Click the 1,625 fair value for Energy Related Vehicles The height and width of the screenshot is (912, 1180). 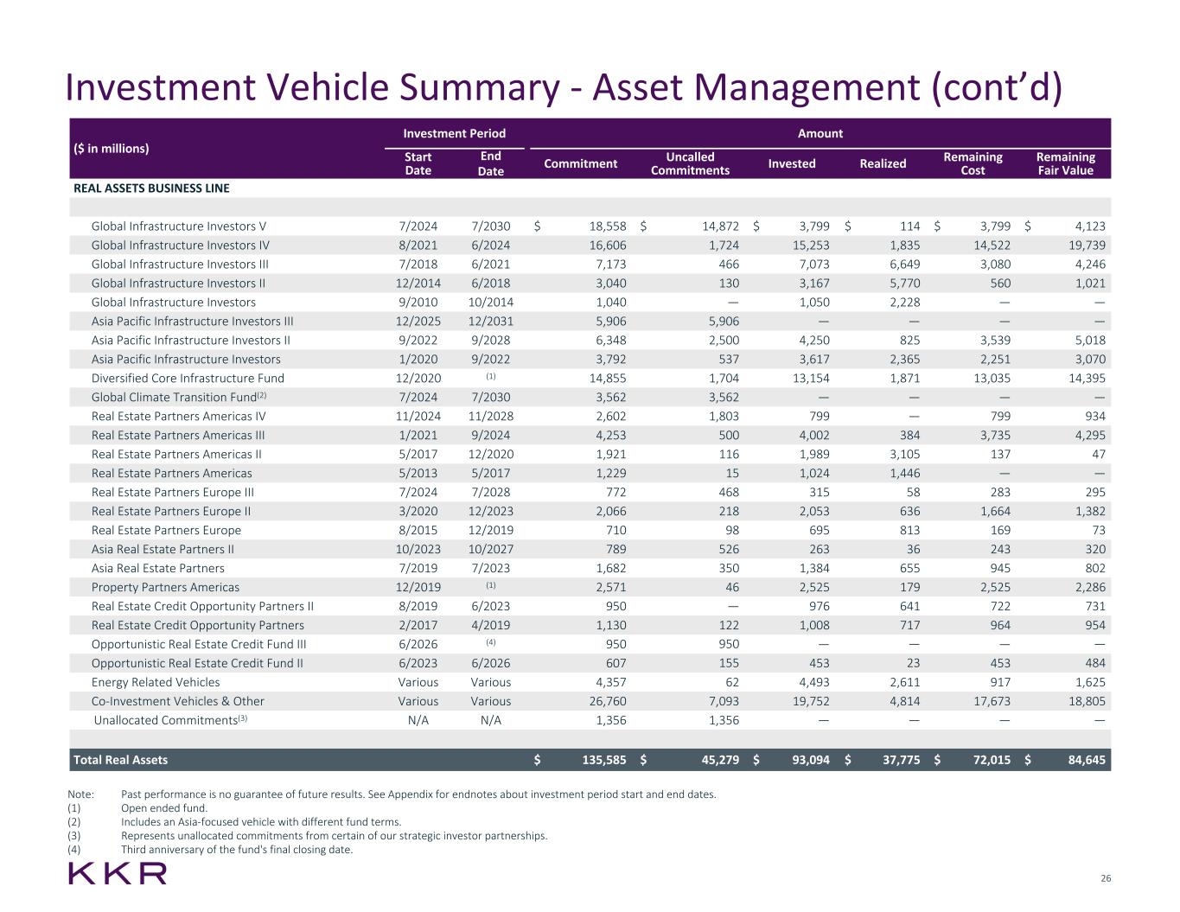(x=1091, y=683)
